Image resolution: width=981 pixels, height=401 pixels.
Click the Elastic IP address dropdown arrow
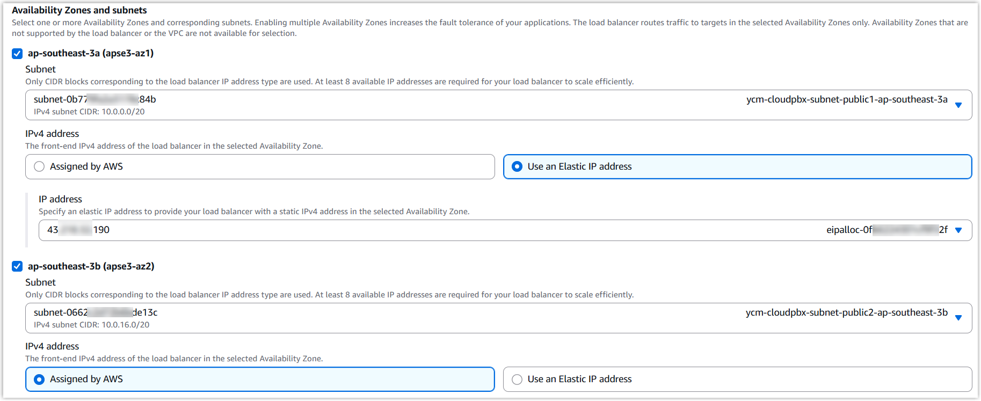958,230
